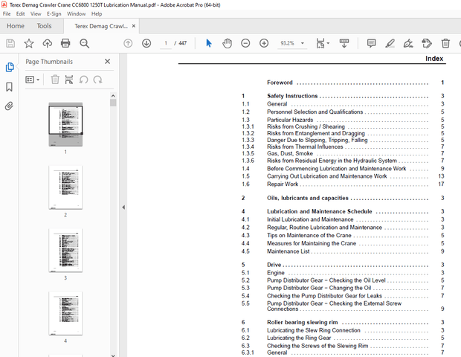Open the Attachments paperclip panel
461x357 pixels.
[x=10, y=106]
